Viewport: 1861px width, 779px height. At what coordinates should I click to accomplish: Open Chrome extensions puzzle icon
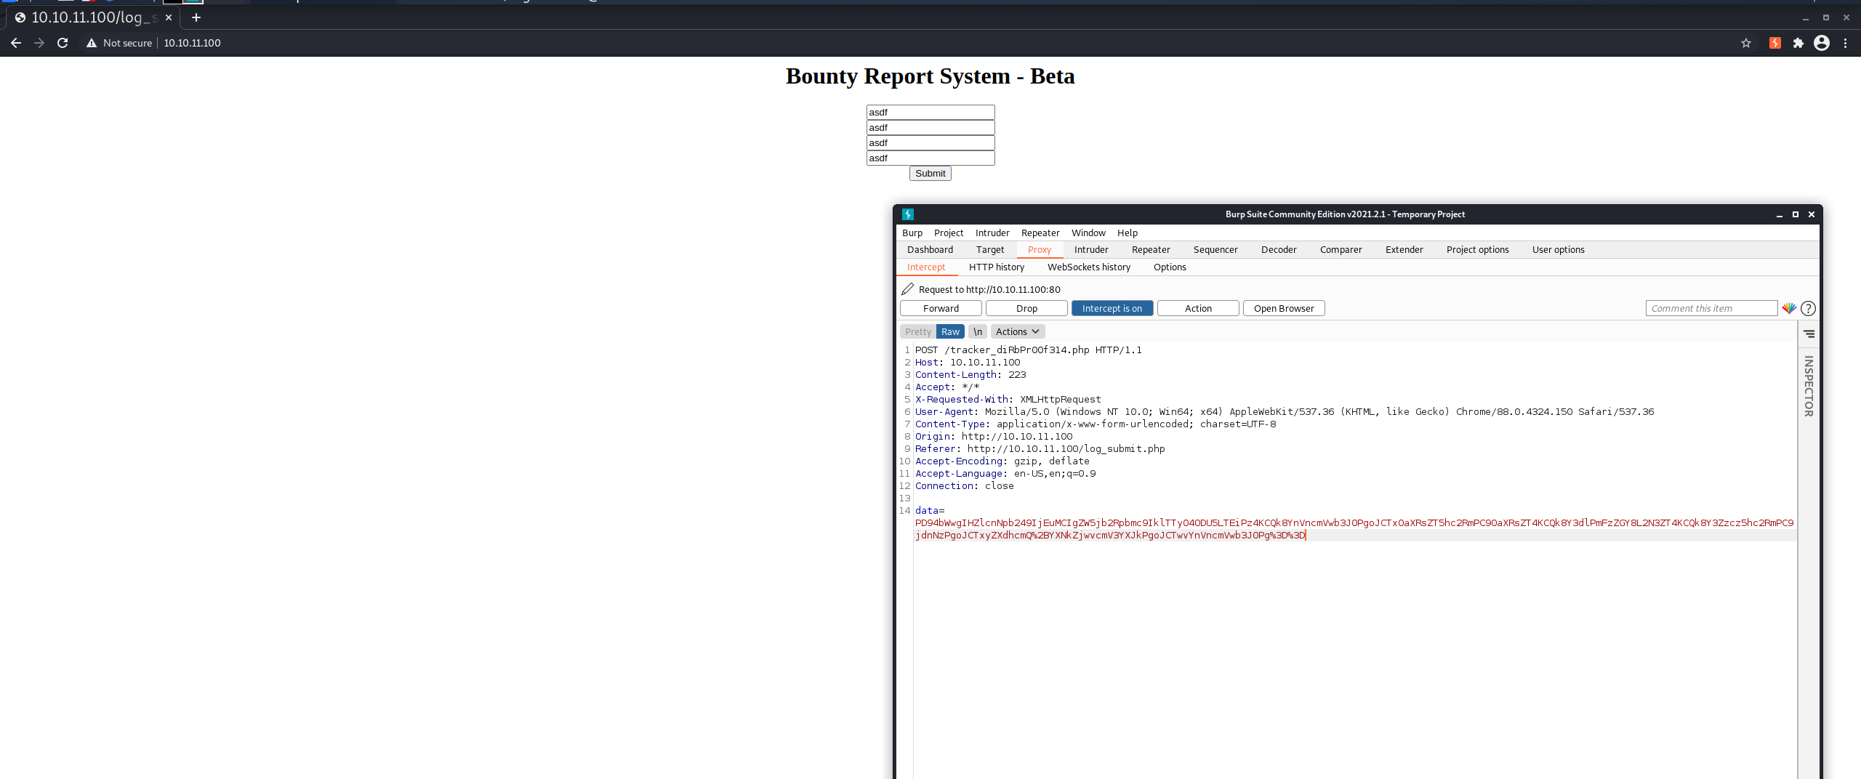pos(1798,43)
